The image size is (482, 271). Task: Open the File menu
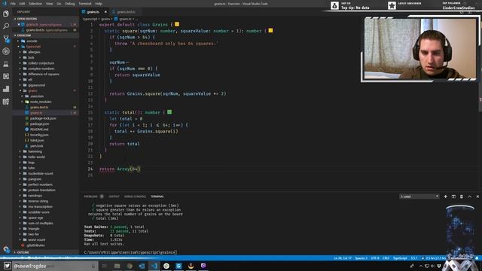pos(13,4)
